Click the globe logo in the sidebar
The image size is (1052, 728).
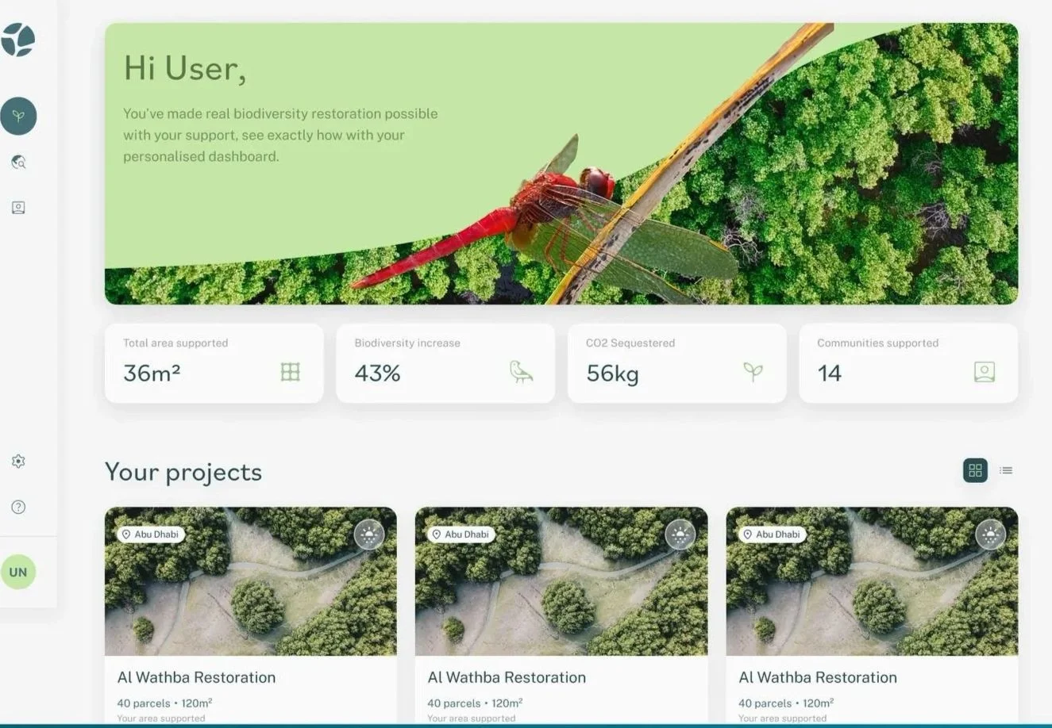click(18, 39)
